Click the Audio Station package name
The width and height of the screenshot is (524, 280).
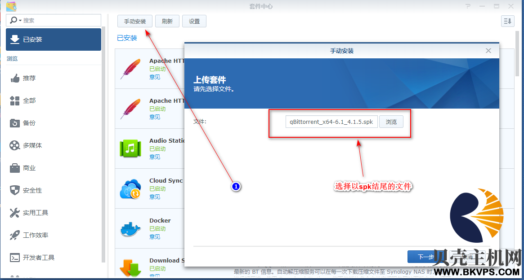[167, 140]
